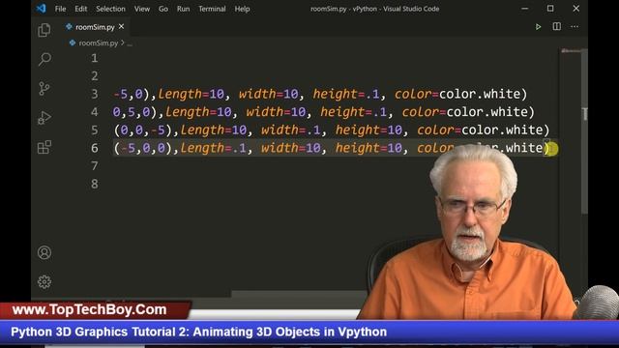Click the breadcrumb ellipsis after roomSim.py

click(130, 43)
